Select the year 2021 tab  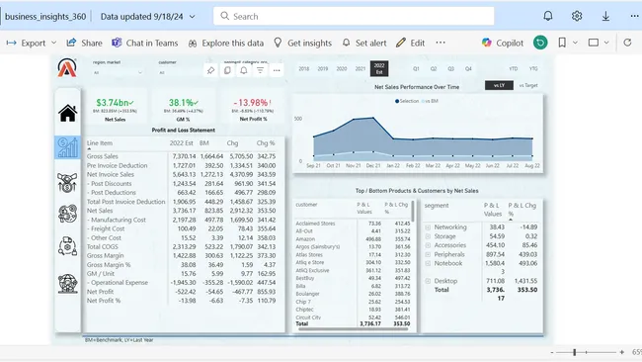coord(361,69)
